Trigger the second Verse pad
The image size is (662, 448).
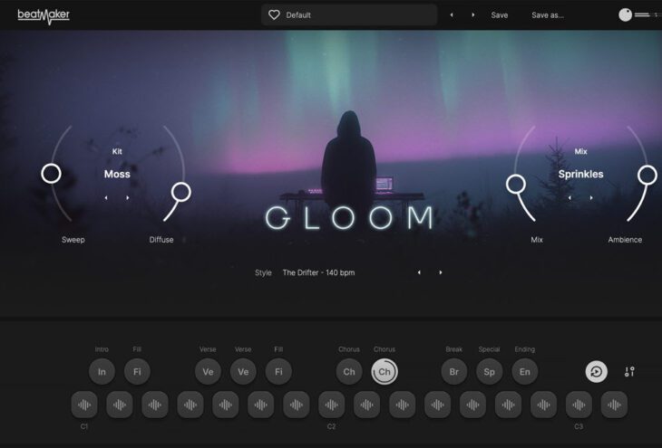point(243,372)
